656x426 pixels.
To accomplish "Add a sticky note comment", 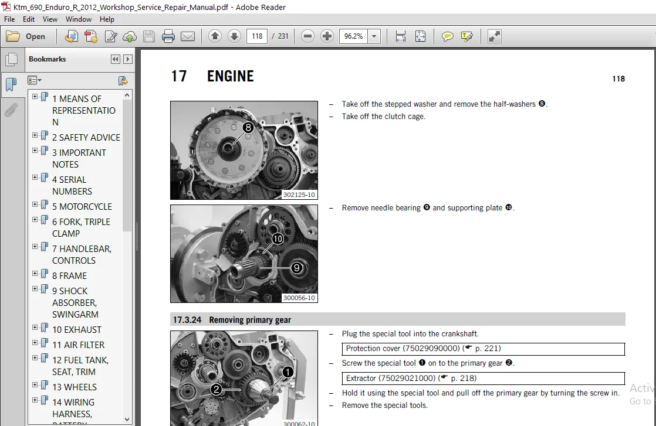I will (x=447, y=36).
